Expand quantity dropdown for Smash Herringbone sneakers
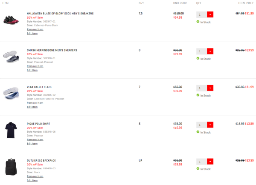This screenshot has width=256, height=185. pyautogui.click(x=210, y=51)
